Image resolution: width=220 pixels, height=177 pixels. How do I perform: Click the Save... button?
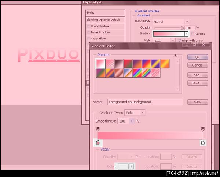(x=198, y=83)
